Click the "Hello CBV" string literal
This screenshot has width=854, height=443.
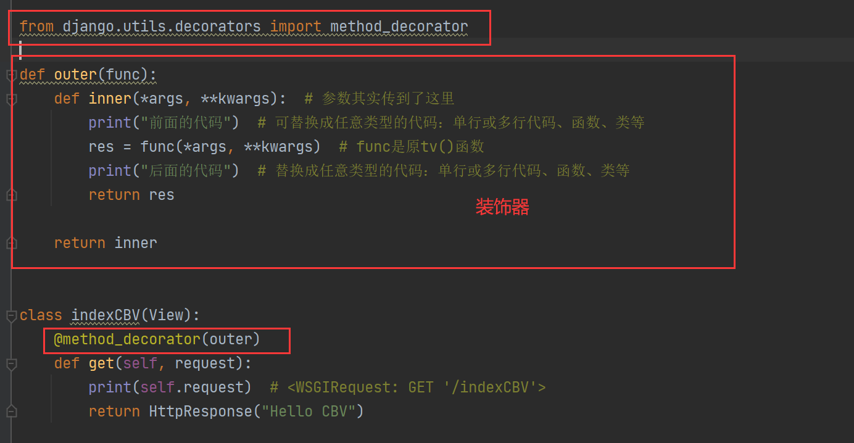point(312,412)
